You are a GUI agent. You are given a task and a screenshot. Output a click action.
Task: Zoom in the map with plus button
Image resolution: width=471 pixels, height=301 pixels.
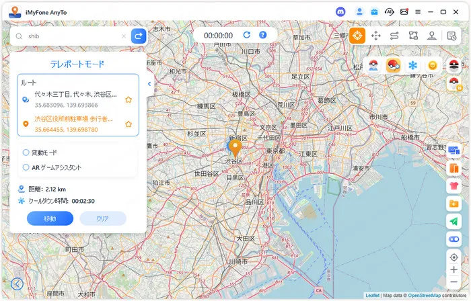(454, 269)
